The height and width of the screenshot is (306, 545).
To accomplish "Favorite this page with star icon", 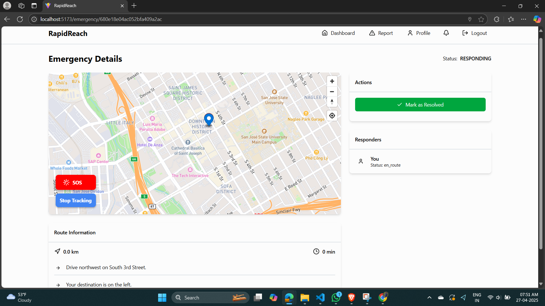I will 481,19.
